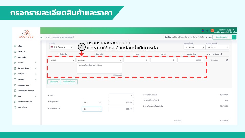Open the 3% withholding tax dropdown
The width and height of the screenshot is (245, 138).
[x=92, y=109]
